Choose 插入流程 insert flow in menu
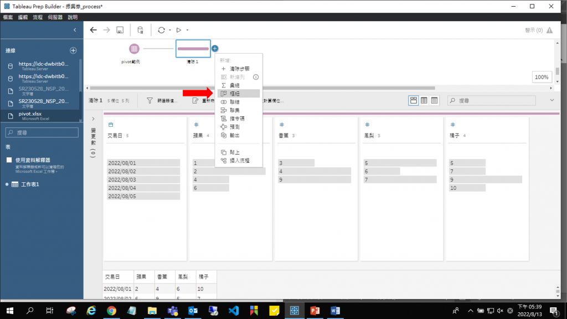Viewport: 567px width, 319px height. click(238, 161)
